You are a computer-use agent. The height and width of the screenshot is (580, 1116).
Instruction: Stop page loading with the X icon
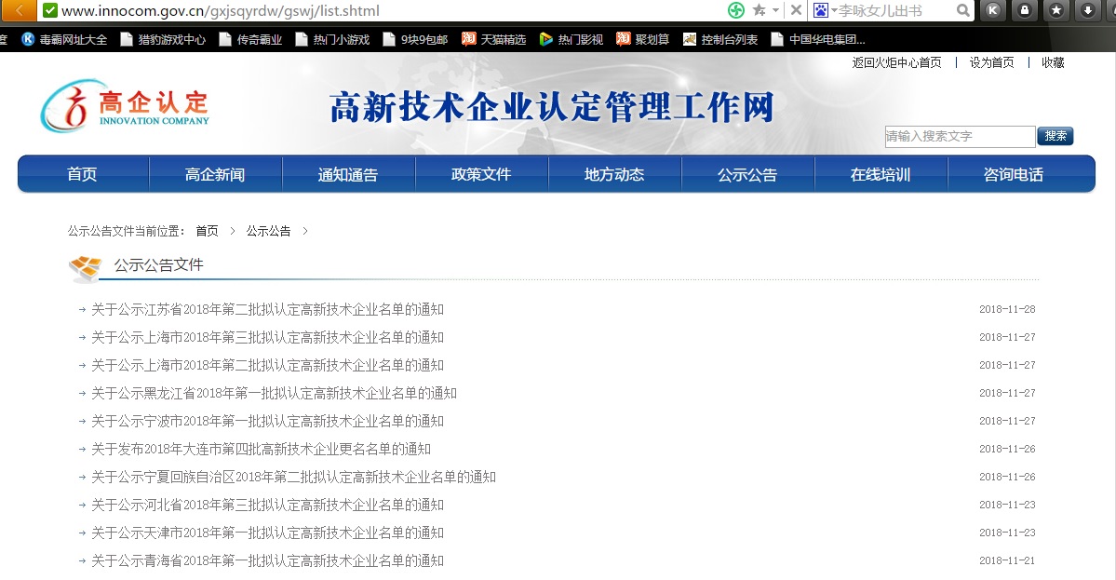796,10
